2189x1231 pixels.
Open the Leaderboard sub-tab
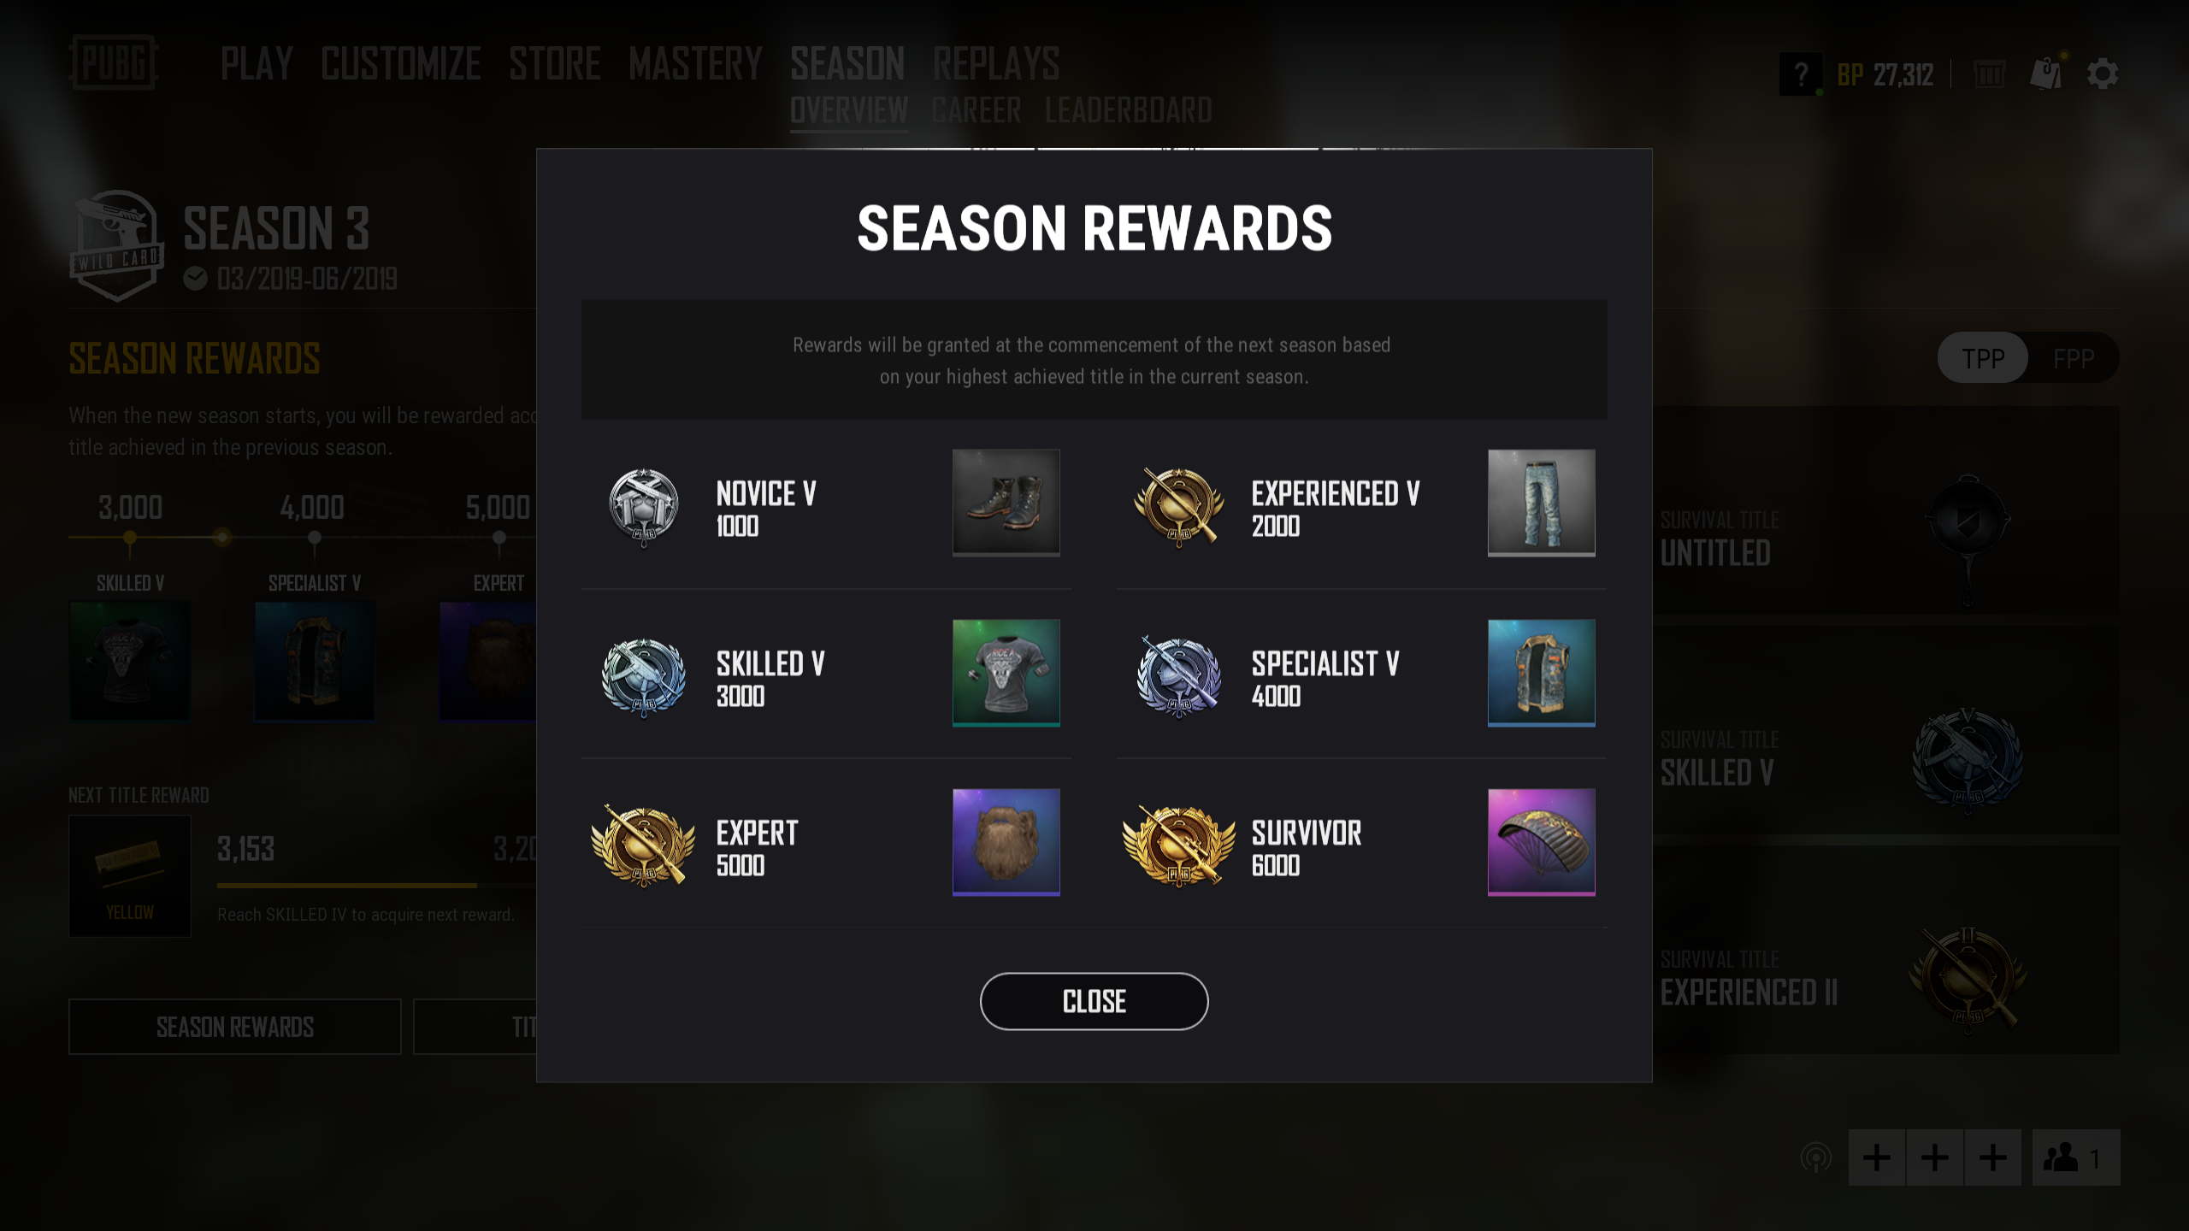pyautogui.click(x=1128, y=110)
